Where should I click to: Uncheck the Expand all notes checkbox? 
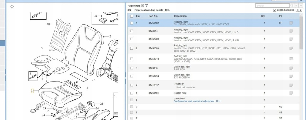coord(275,10)
